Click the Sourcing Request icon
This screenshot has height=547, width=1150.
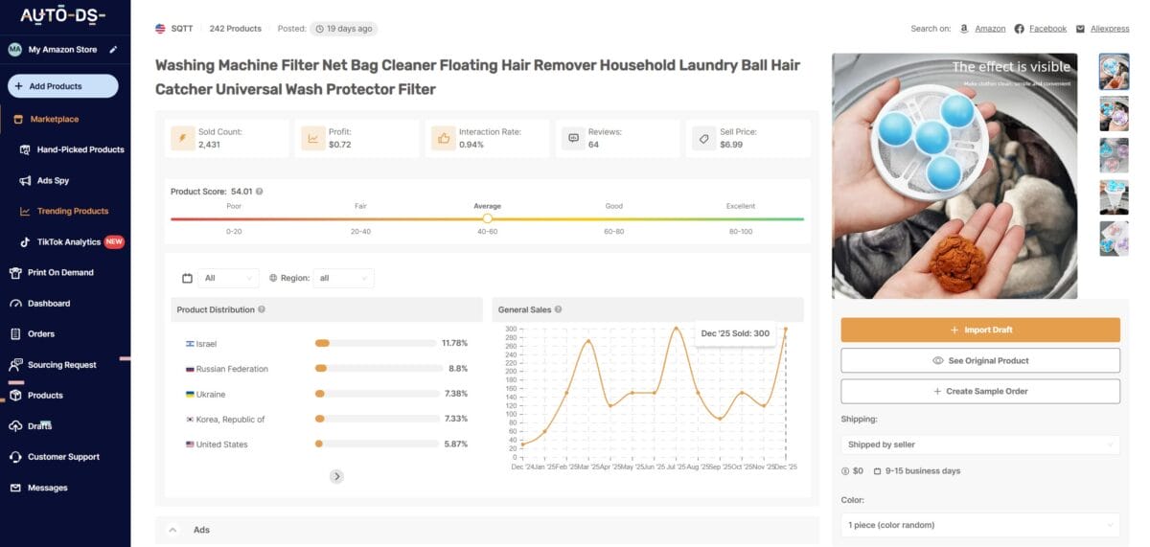[15, 365]
